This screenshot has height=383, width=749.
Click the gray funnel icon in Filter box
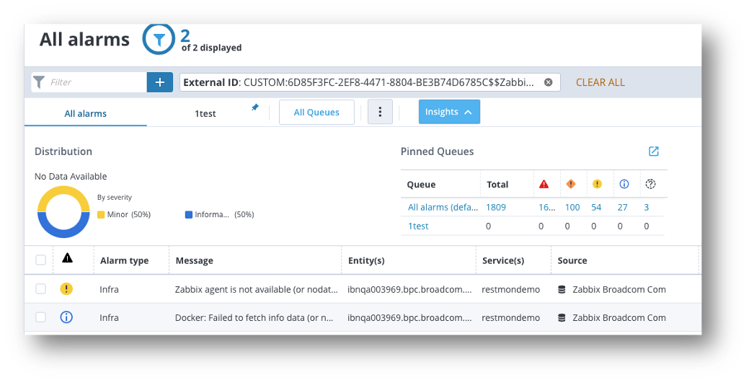coord(39,82)
